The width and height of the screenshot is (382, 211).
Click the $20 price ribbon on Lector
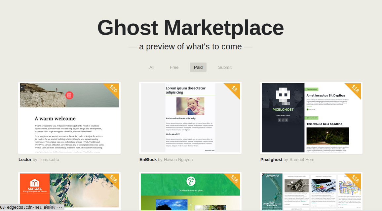(113, 89)
